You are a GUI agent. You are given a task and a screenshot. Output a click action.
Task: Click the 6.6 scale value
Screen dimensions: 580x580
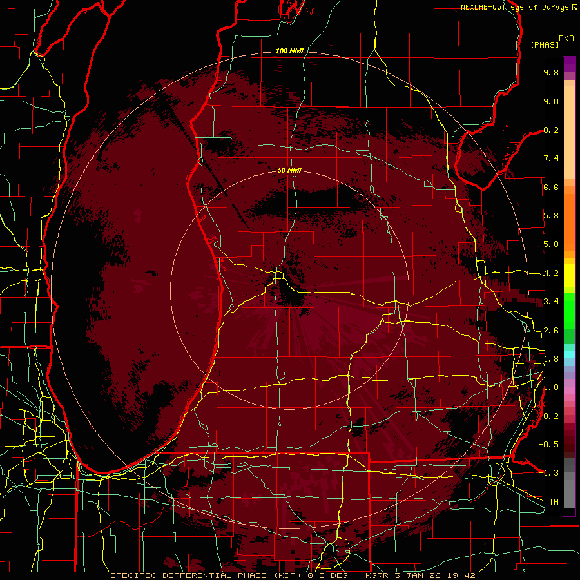tap(551, 187)
